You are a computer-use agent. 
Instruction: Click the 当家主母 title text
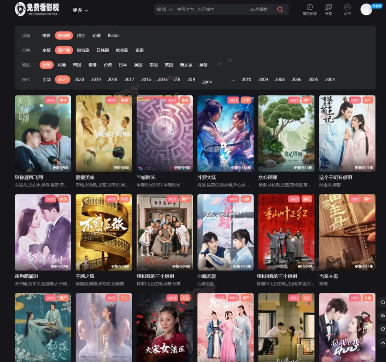tap(328, 276)
